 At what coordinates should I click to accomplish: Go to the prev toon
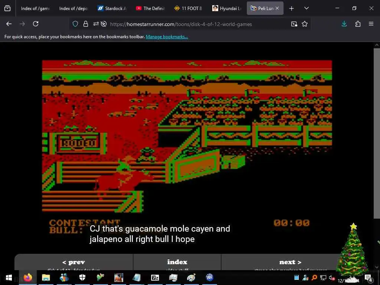point(74,262)
